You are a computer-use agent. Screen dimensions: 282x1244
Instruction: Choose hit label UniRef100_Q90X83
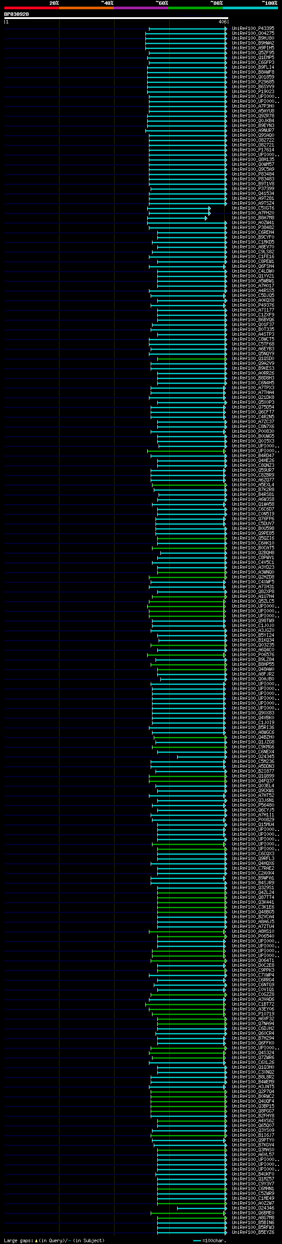(x=253, y=713)
